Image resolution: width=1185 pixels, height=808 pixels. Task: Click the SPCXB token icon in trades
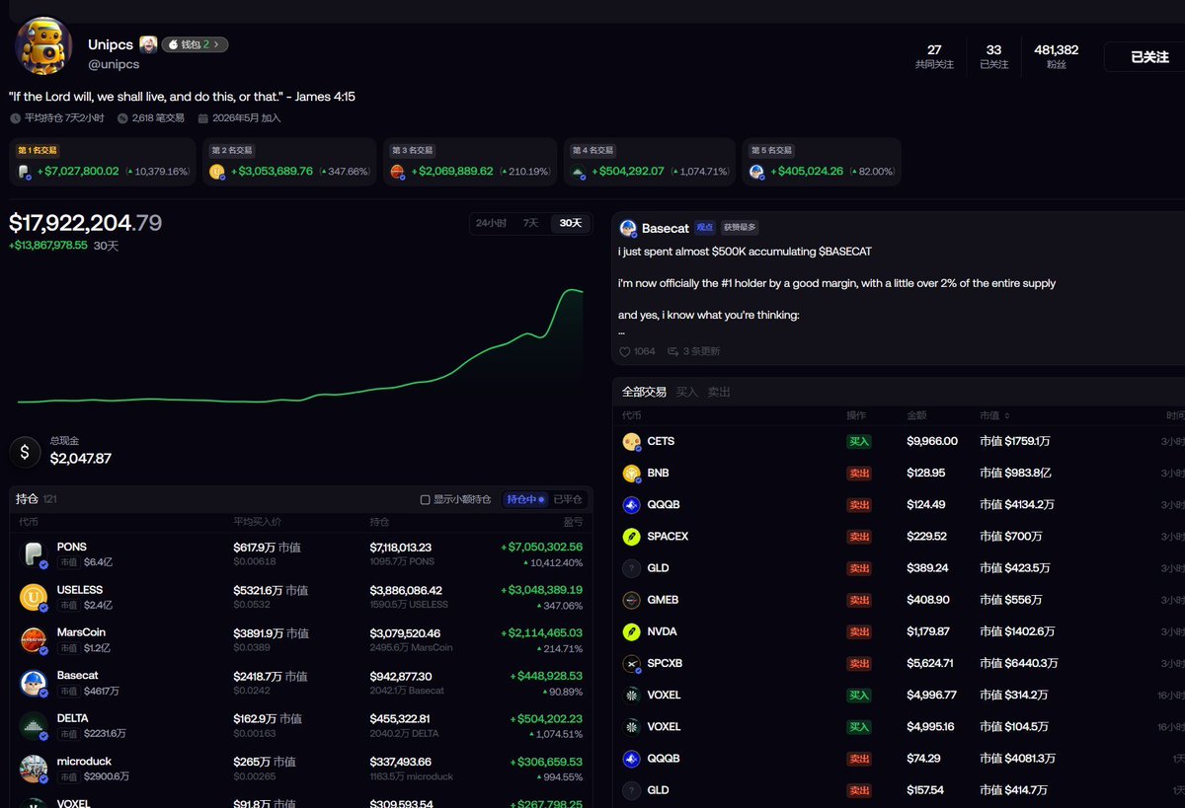click(632, 663)
